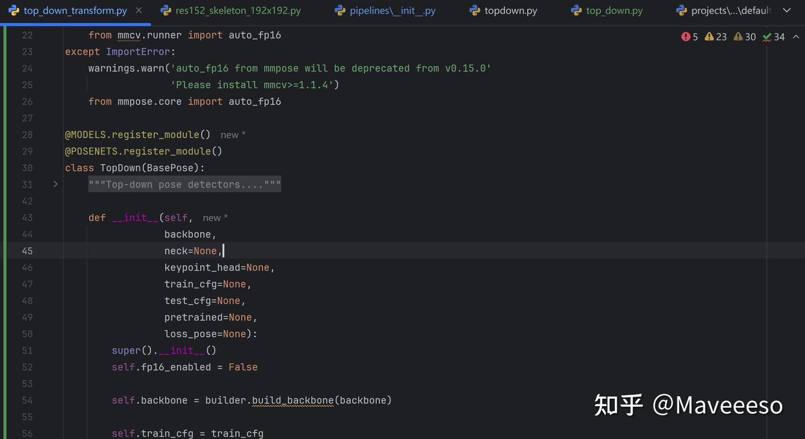The height and width of the screenshot is (439, 805).
Task: Expand the folded docstring at line 31
Action: [x=55, y=183]
